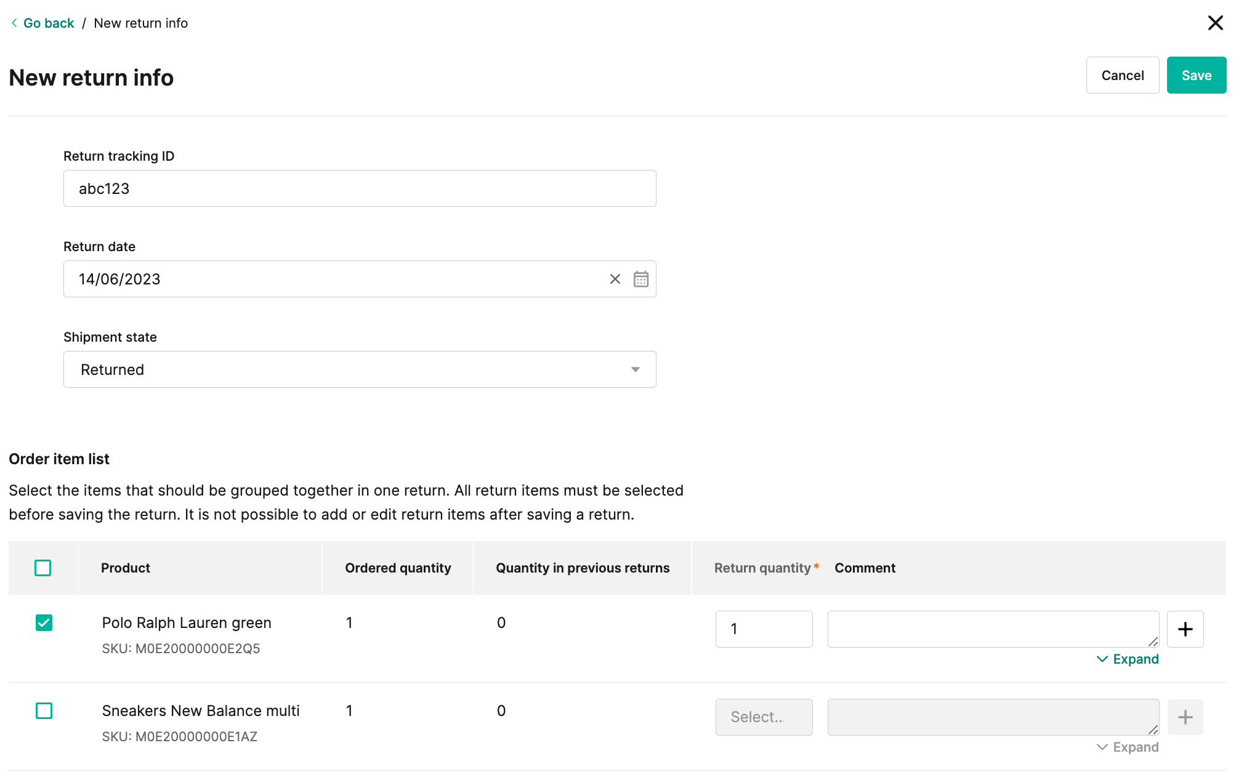Screen dimensions: 1244x772
Task: Click the Polo return quantity field showing 1
Action: pyautogui.click(x=764, y=629)
